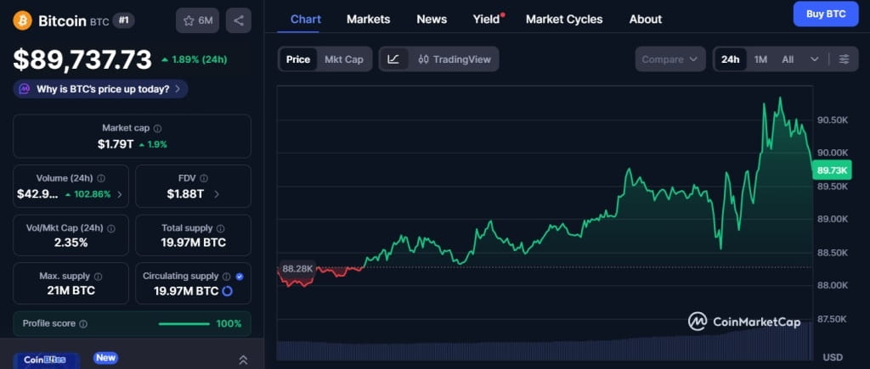Open the Compare dropdown

point(670,59)
